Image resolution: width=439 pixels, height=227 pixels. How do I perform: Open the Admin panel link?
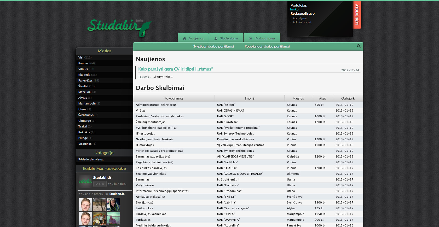[302, 22]
